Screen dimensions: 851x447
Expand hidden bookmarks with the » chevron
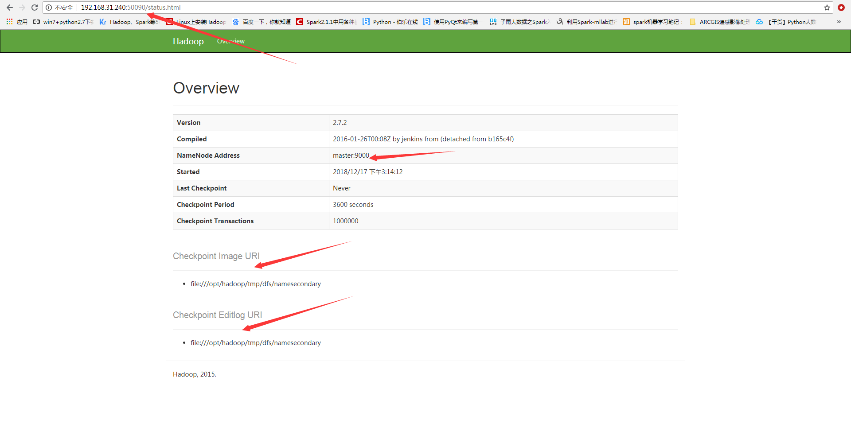[x=839, y=22]
